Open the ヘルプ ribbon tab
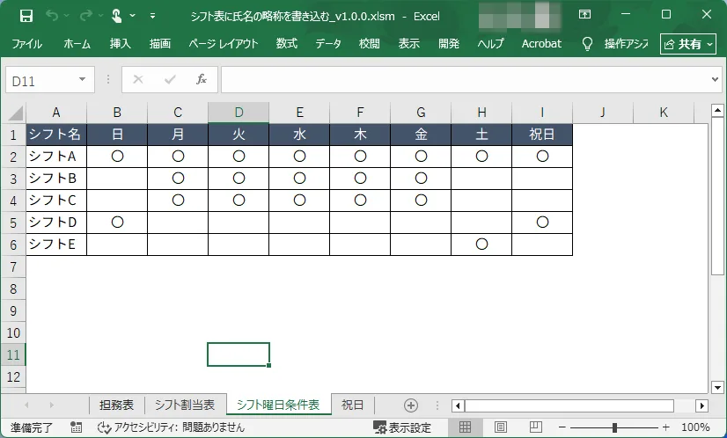The image size is (727, 438). pyautogui.click(x=490, y=44)
